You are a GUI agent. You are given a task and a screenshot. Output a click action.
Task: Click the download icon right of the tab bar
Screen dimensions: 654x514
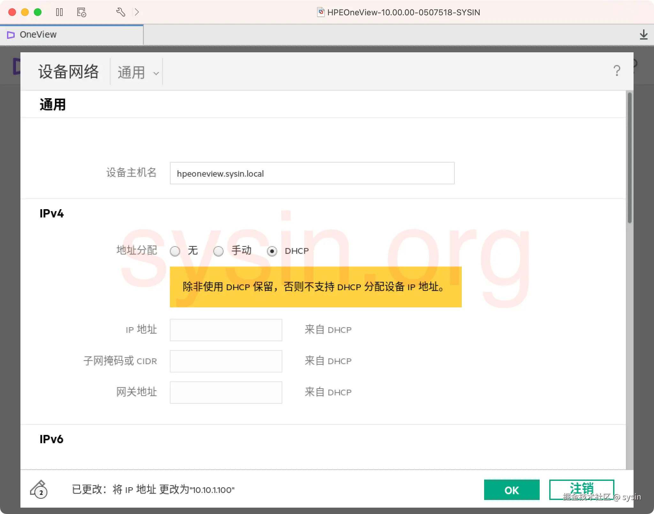point(644,34)
